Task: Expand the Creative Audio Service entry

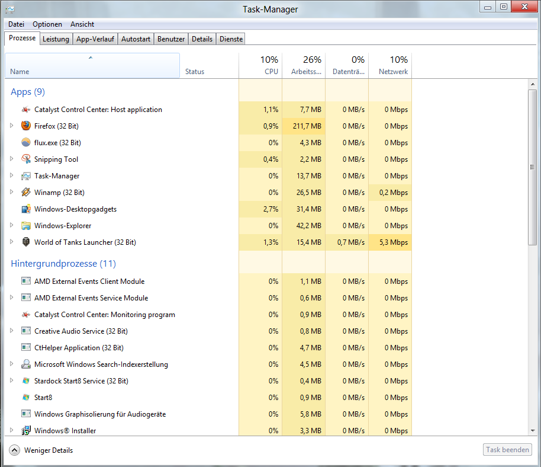Action: (11, 330)
